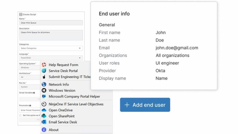Open Microsoft Company Portal Helper icon
This screenshot has width=238, height=134.
(x=44, y=96)
